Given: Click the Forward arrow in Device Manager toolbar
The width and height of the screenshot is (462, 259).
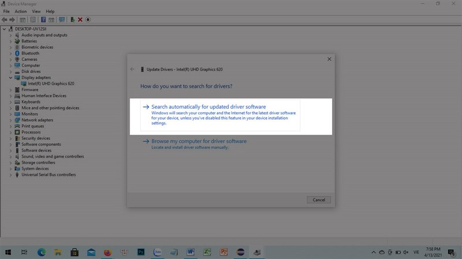Looking at the screenshot, I should [x=12, y=20].
